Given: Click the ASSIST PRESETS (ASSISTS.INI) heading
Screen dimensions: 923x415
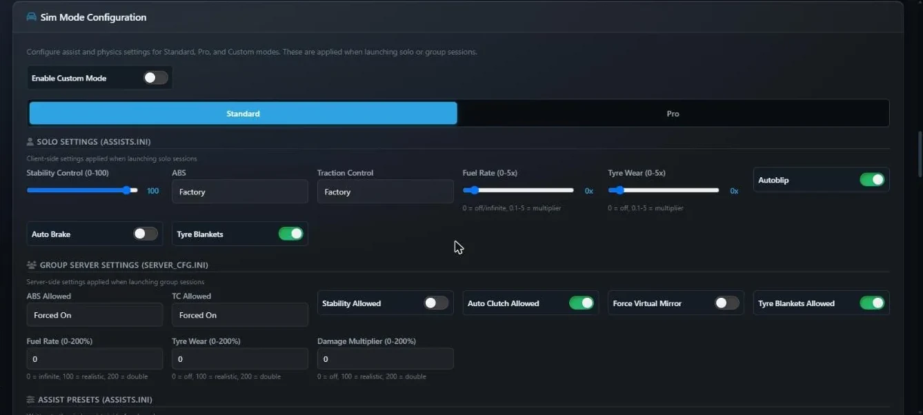Looking at the screenshot, I should coord(95,400).
